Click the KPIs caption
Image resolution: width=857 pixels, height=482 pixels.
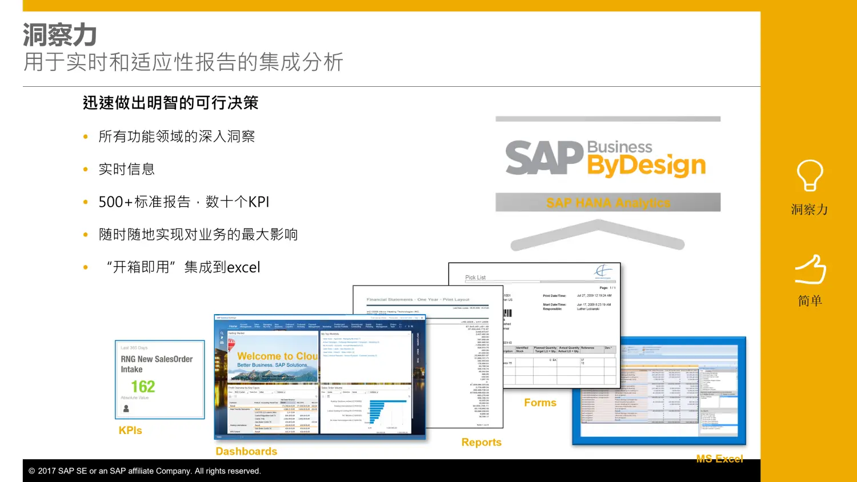coord(130,431)
